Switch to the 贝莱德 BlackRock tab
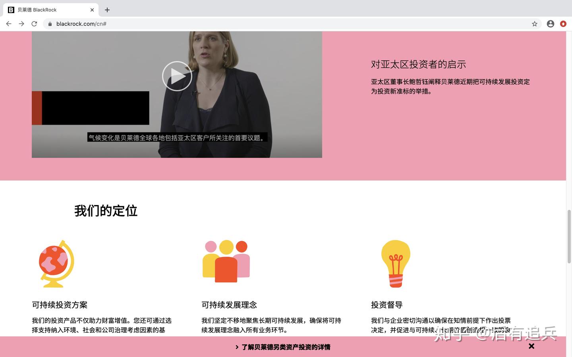This screenshot has width=572, height=357. pyautogui.click(x=44, y=10)
